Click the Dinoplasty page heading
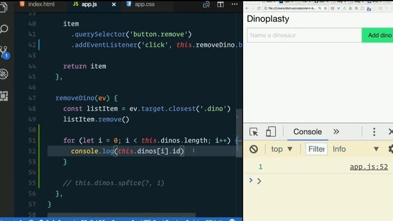Screen dimensions: 393x221 pyautogui.click(x=268, y=19)
